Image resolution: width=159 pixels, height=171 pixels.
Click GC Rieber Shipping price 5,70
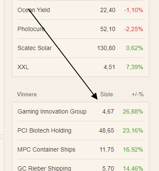coord(108,168)
